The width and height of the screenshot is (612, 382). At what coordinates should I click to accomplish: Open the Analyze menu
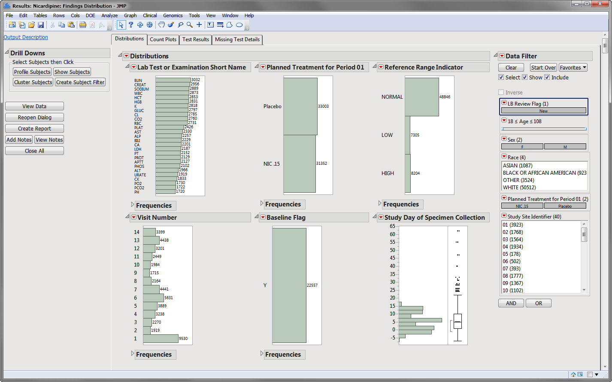pyautogui.click(x=109, y=15)
